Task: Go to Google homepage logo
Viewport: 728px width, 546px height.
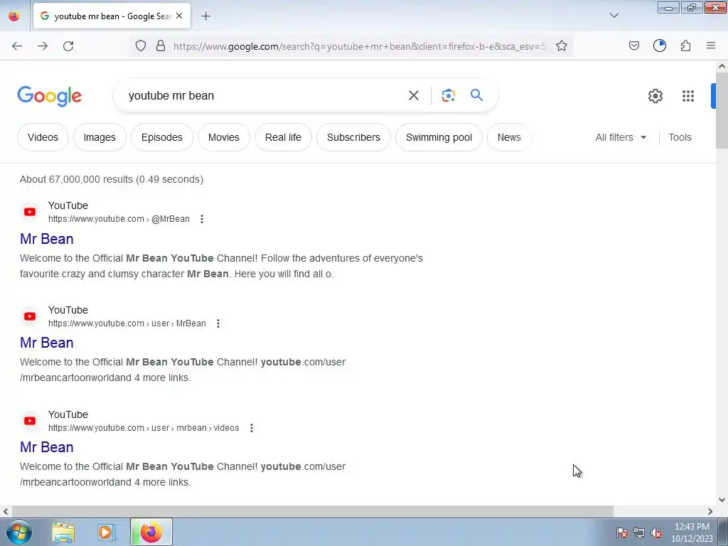Action: coord(50,96)
